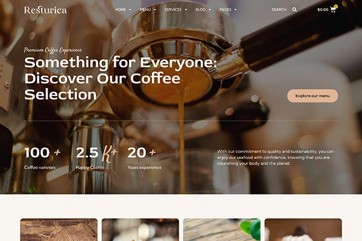The image size is (362, 241).
Task: Click the $0.00 cart total
Action: (x=323, y=10)
